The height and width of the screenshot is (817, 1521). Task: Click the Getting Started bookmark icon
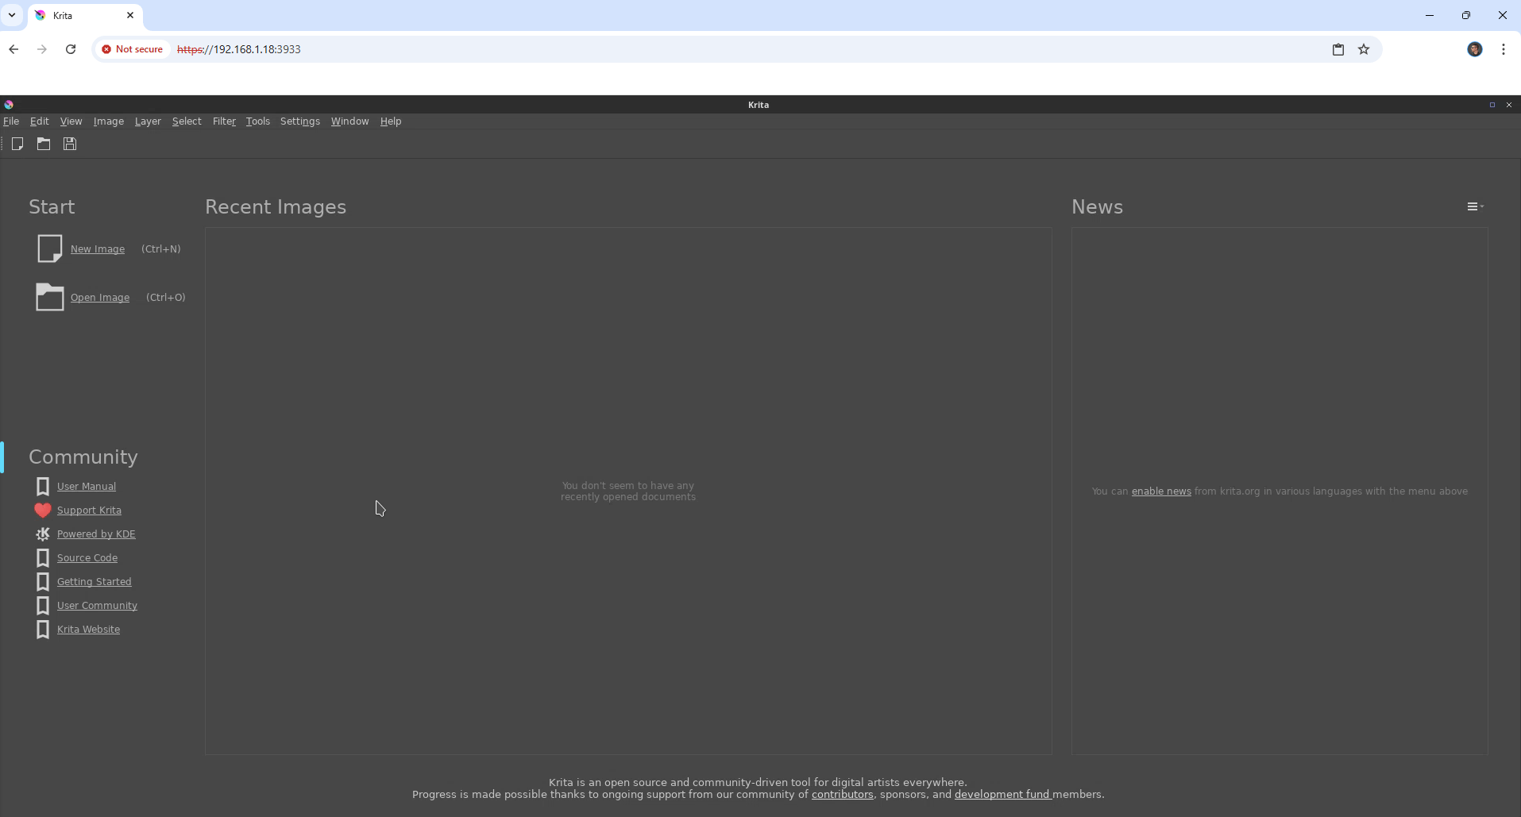pyautogui.click(x=43, y=581)
